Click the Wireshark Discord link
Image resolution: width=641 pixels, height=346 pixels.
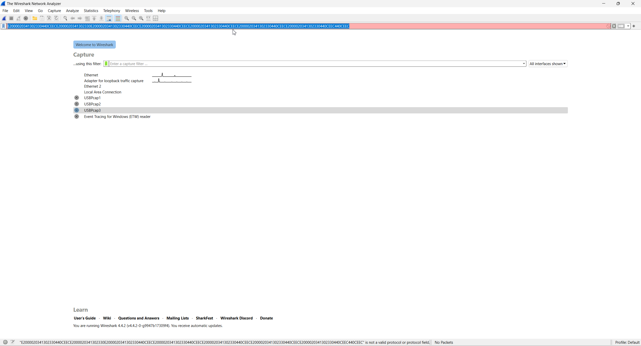coord(236,318)
